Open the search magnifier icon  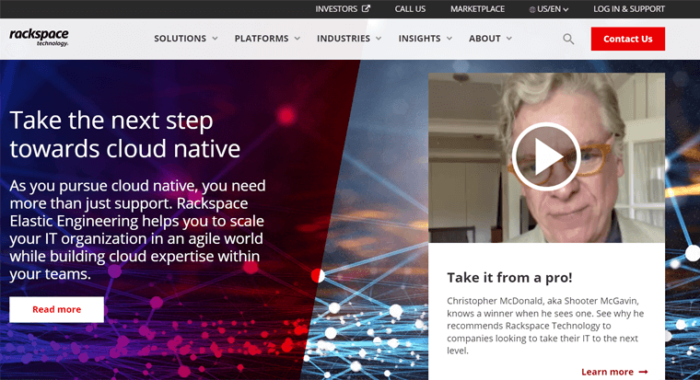point(568,39)
